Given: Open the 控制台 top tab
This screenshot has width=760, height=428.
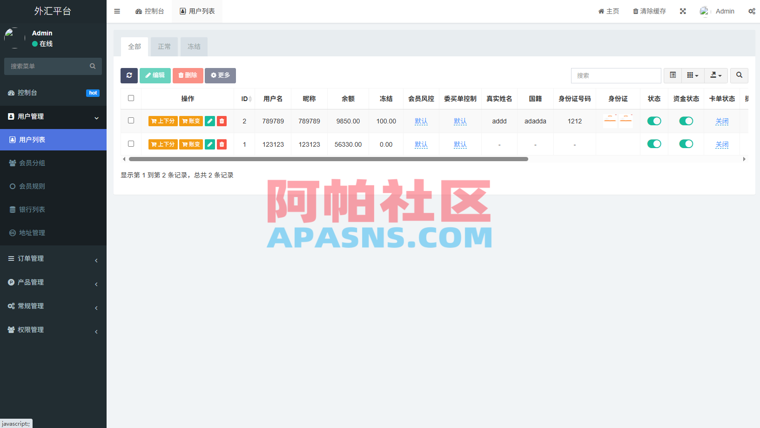Looking at the screenshot, I should tap(150, 11).
